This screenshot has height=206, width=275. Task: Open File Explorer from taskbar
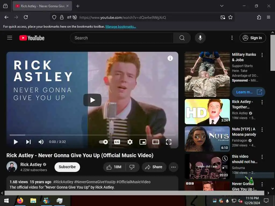33,201
